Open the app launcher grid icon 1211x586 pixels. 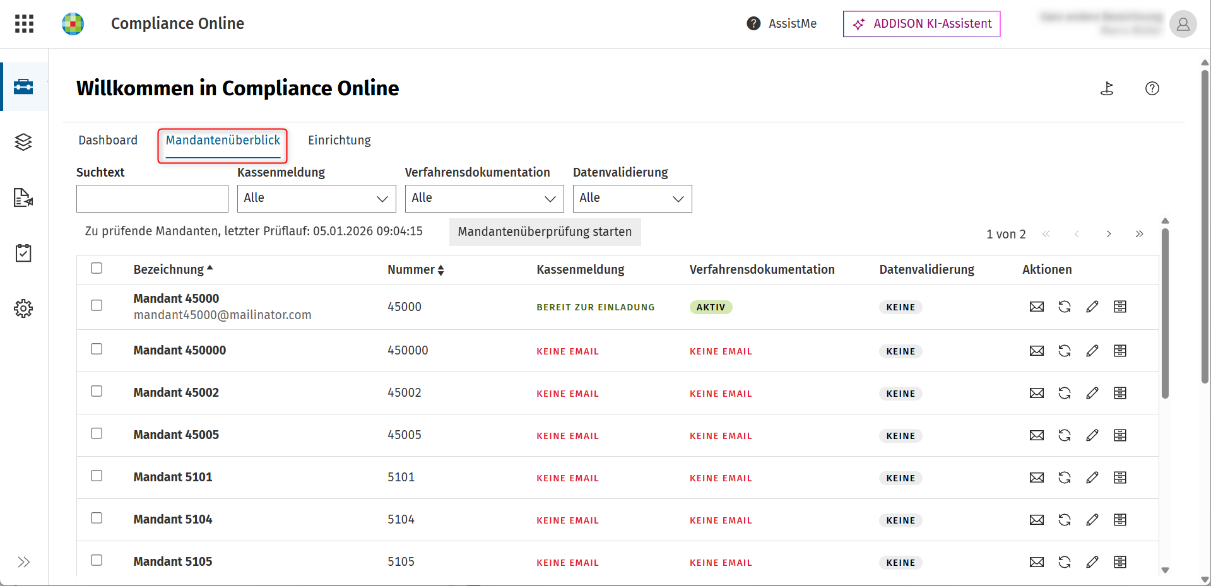pos(24,24)
